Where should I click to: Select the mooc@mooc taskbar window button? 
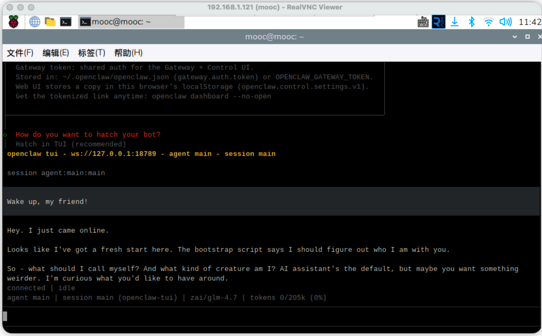pos(131,22)
